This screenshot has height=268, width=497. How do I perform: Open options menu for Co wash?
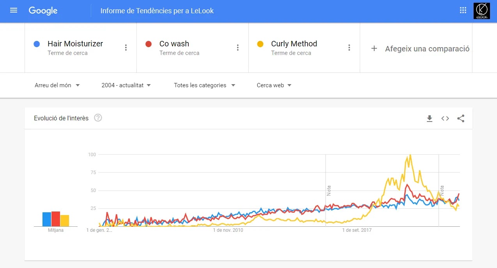(238, 48)
